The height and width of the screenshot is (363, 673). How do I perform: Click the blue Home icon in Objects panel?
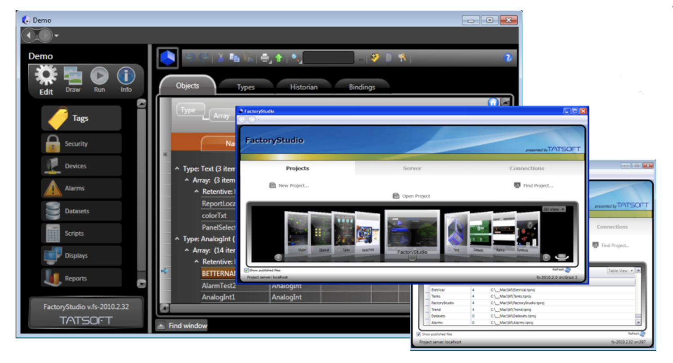pos(493,102)
